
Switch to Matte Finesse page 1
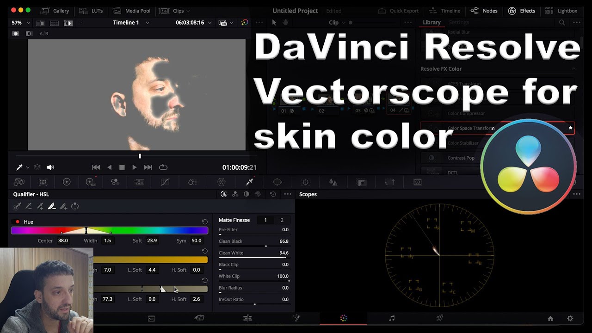265,220
